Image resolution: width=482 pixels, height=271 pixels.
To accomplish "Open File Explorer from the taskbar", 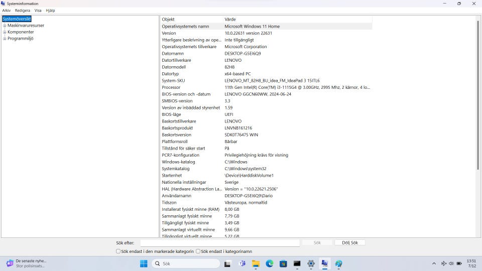I will pyautogui.click(x=256, y=263).
